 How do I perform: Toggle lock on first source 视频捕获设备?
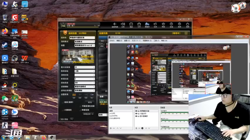click(138, 111)
